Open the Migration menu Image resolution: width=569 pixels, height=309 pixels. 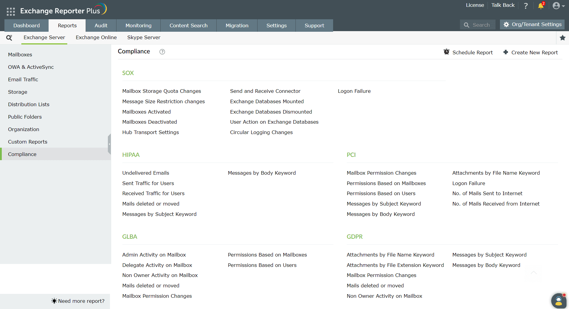pyautogui.click(x=237, y=26)
